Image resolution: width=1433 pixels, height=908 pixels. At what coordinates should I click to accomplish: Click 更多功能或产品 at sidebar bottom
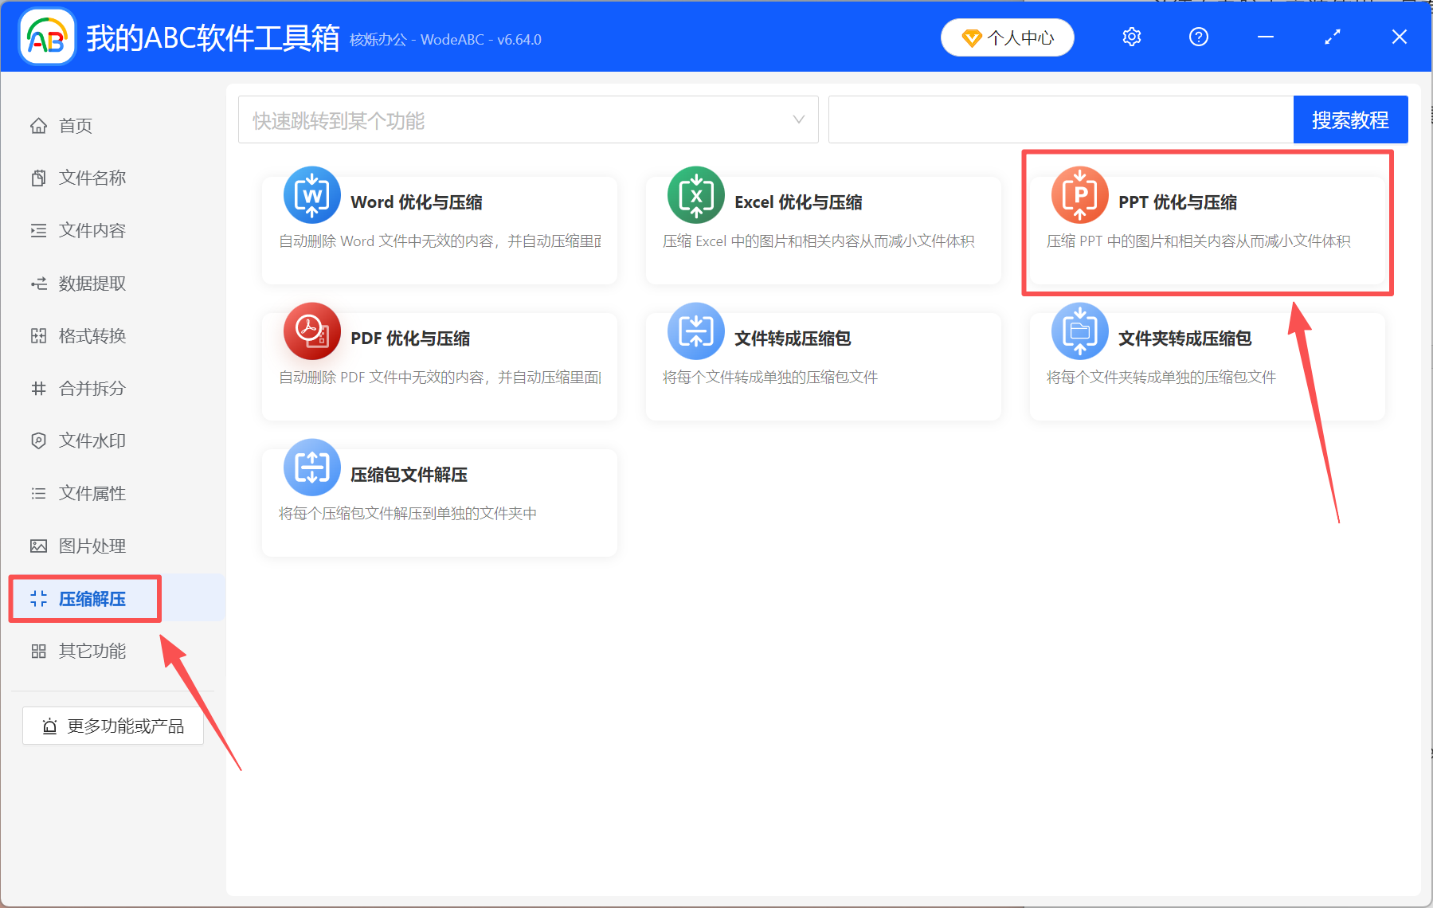112,726
